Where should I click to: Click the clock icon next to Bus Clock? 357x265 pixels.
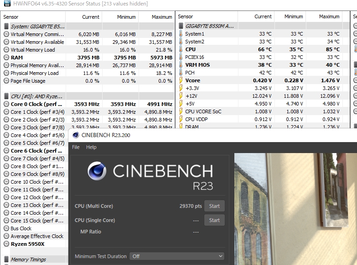coord(6,228)
